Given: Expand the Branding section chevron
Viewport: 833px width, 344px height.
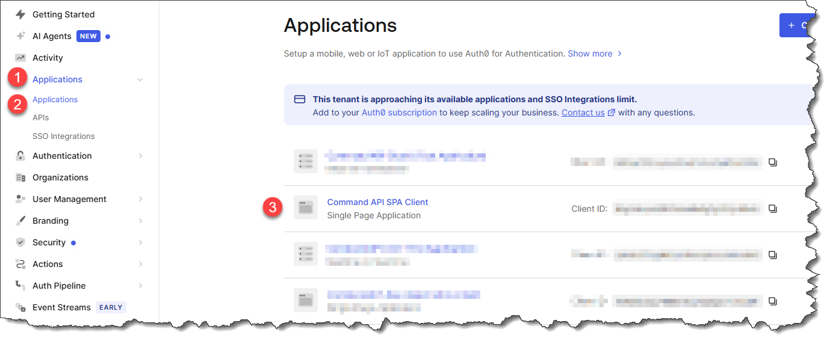Looking at the screenshot, I should [x=140, y=221].
